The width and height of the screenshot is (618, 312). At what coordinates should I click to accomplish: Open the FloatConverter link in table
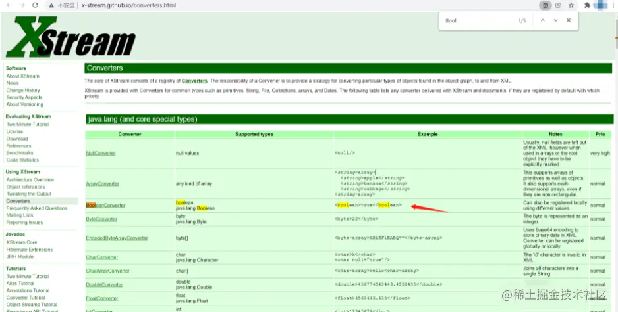tap(101, 298)
